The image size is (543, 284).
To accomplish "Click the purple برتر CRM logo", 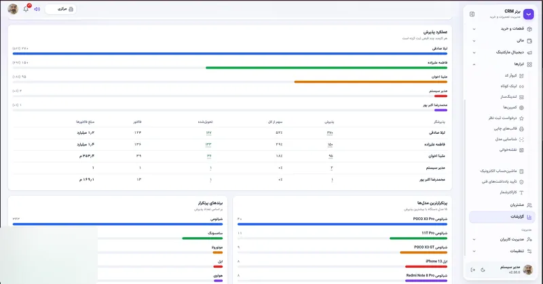I will pos(529,14).
